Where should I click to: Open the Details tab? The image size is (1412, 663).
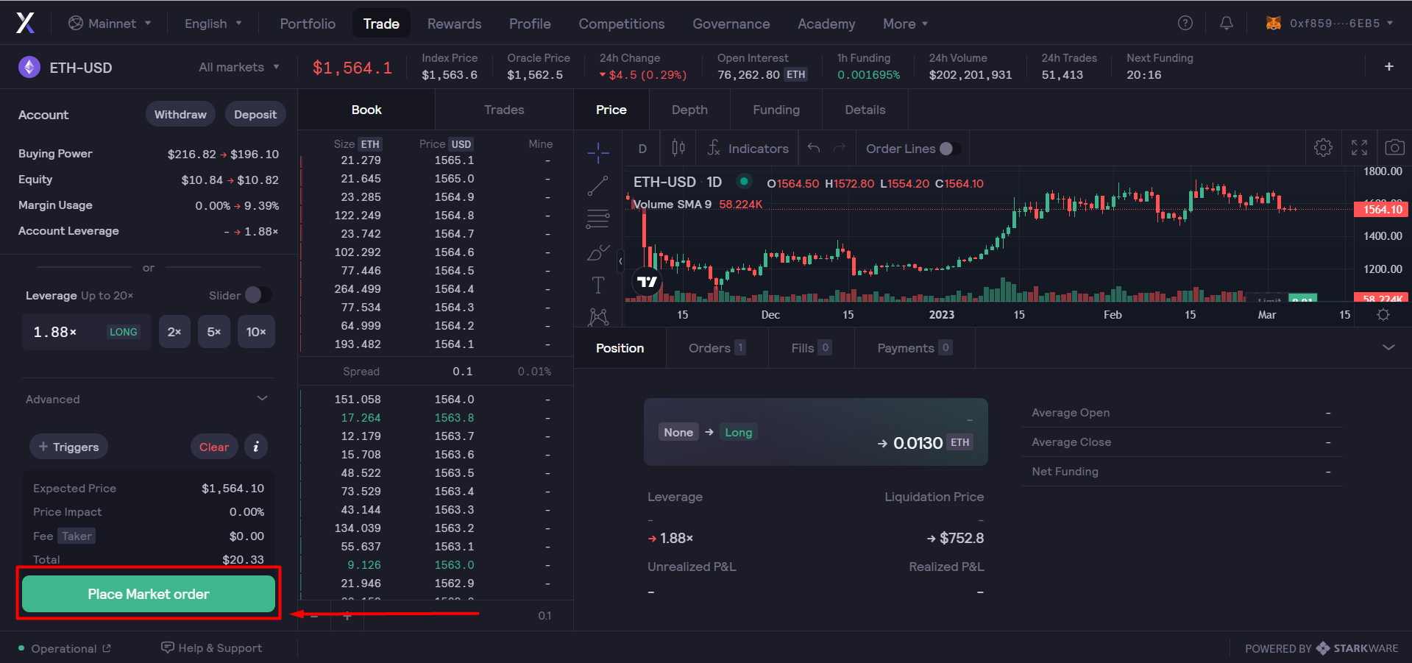point(865,110)
